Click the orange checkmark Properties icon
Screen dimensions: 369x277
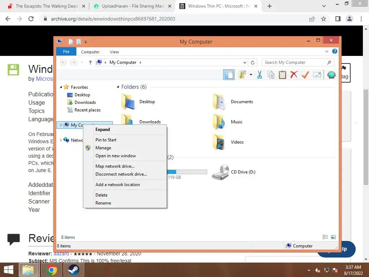305,75
